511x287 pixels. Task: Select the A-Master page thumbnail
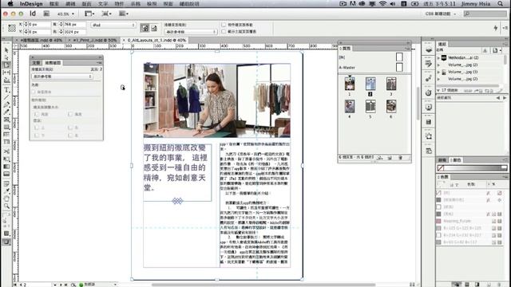click(x=399, y=67)
